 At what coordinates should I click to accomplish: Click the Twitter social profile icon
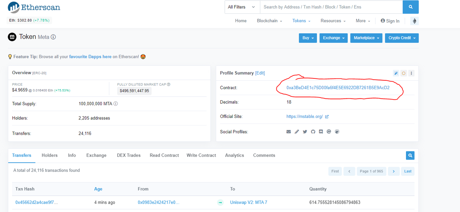(305, 132)
